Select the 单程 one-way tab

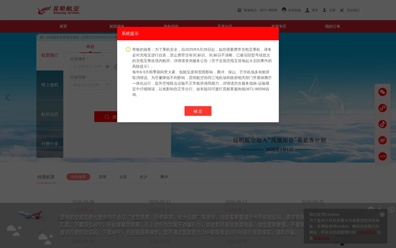point(90,47)
